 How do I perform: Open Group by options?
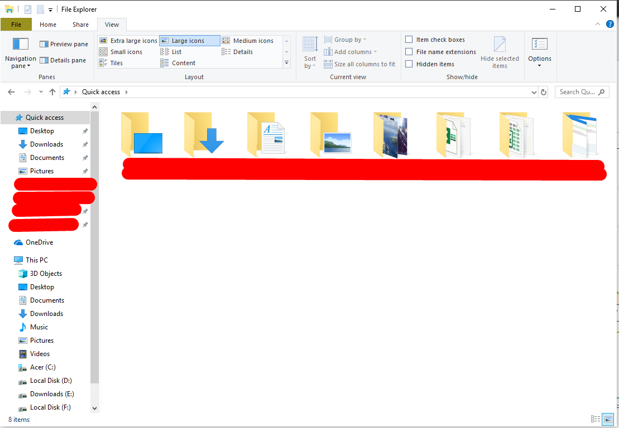pos(345,39)
